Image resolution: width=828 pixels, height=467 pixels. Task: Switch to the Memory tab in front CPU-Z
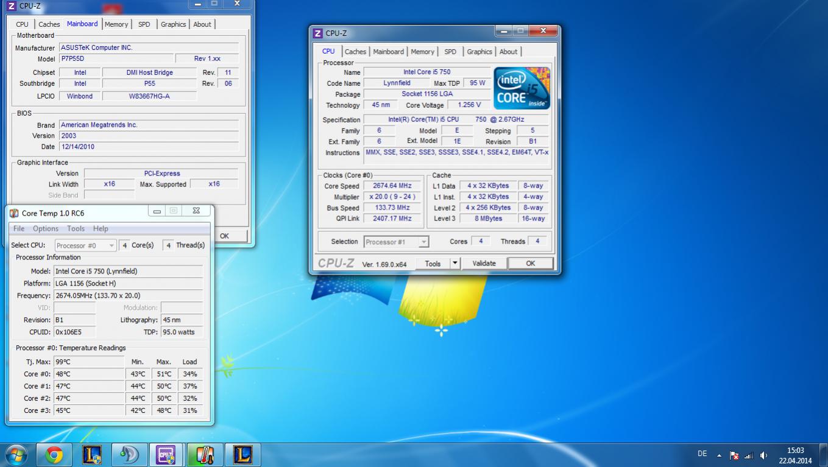[422, 52]
